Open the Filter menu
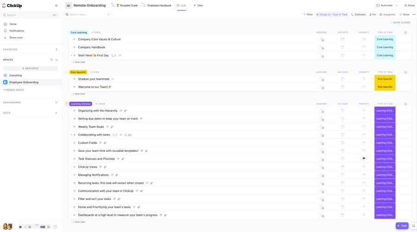The height and width of the screenshot is (232, 417). [308, 15]
